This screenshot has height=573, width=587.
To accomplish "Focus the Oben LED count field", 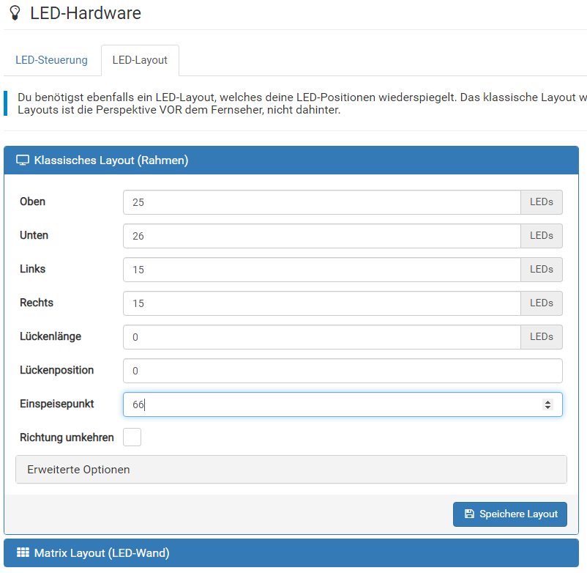I will coord(321,202).
